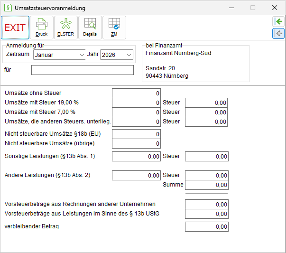Screen dimensions: 286x253
Task: Open ZM report icon
Action: (114, 28)
